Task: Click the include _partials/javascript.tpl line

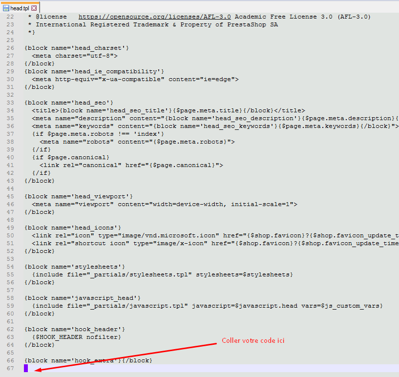Action: pos(208,306)
